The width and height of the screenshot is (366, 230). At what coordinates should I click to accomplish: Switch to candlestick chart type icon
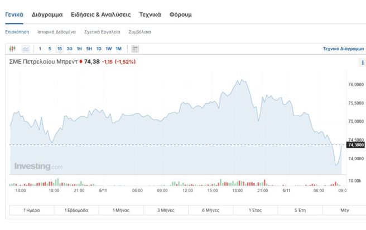tap(13, 49)
